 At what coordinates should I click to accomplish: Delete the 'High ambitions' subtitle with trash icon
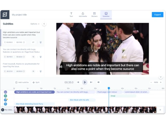point(41,42)
